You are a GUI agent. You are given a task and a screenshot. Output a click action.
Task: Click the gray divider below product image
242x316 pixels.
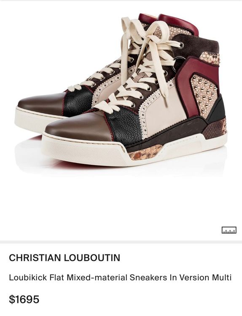pyautogui.click(x=121, y=242)
